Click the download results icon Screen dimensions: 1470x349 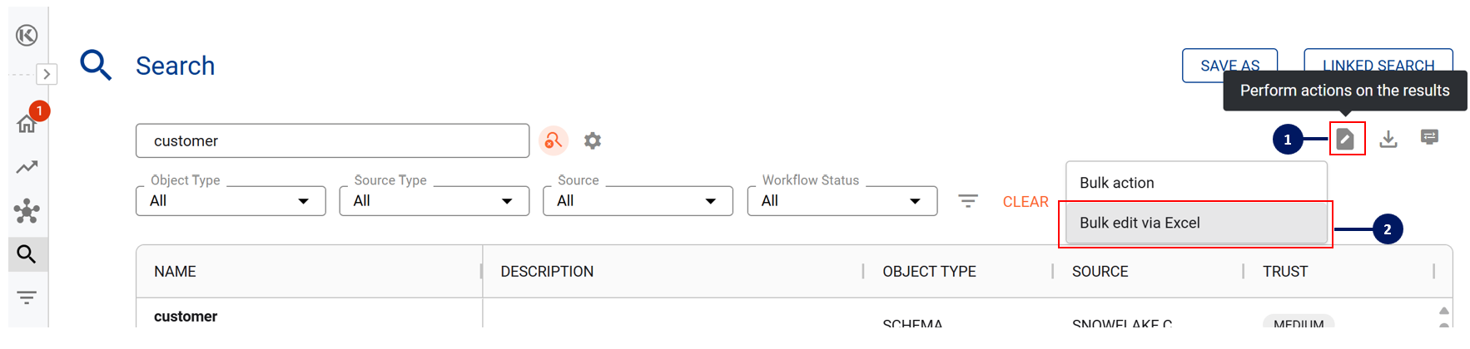click(x=1388, y=139)
